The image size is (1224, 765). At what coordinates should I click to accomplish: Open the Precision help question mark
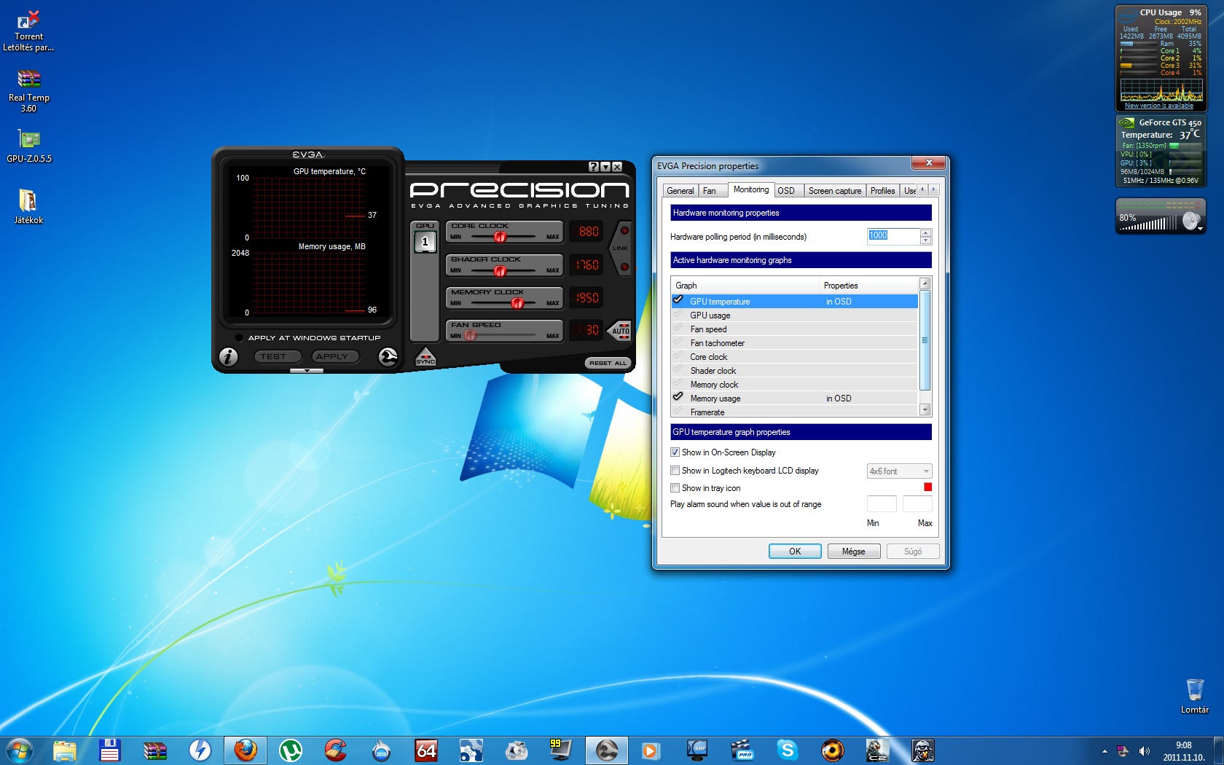click(593, 167)
